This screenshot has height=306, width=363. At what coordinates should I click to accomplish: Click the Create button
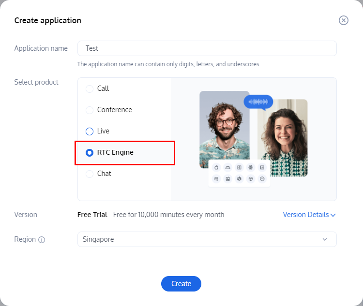pyautogui.click(x=181, y=284)
